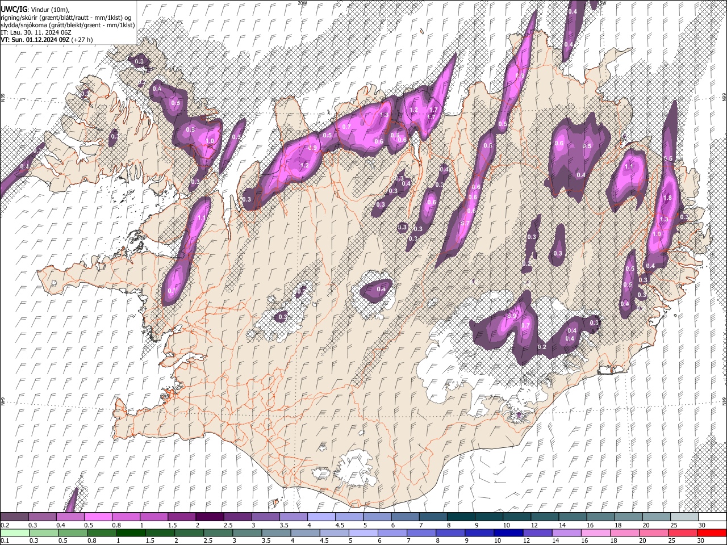Viewport: 727px width, 545px height.
Task: Select the white snow-scale swatch at 30
Action: tap(712, 517)
